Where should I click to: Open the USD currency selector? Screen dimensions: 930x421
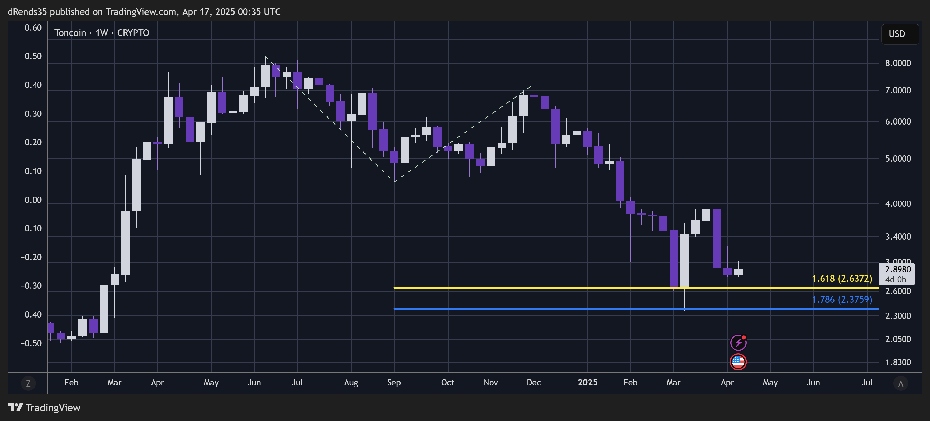tap(900, 34)
